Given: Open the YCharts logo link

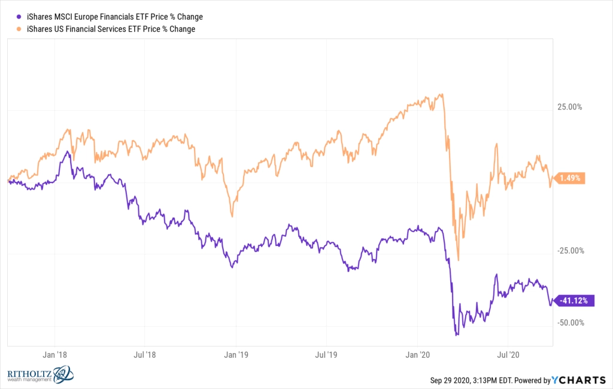Looking at the screenshot, I should coord(579,380).
